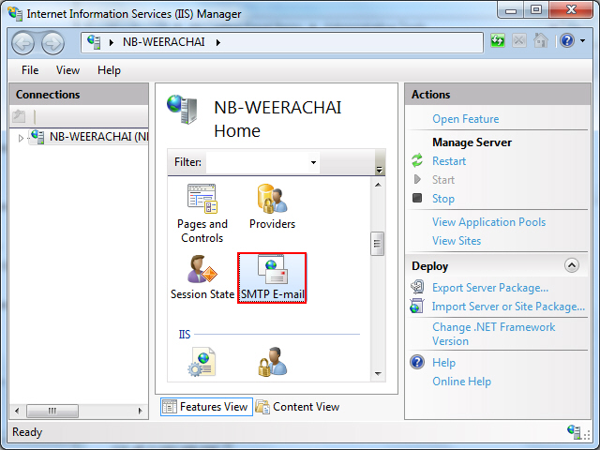Click the Export Server Package icon

tap(417, 287)
